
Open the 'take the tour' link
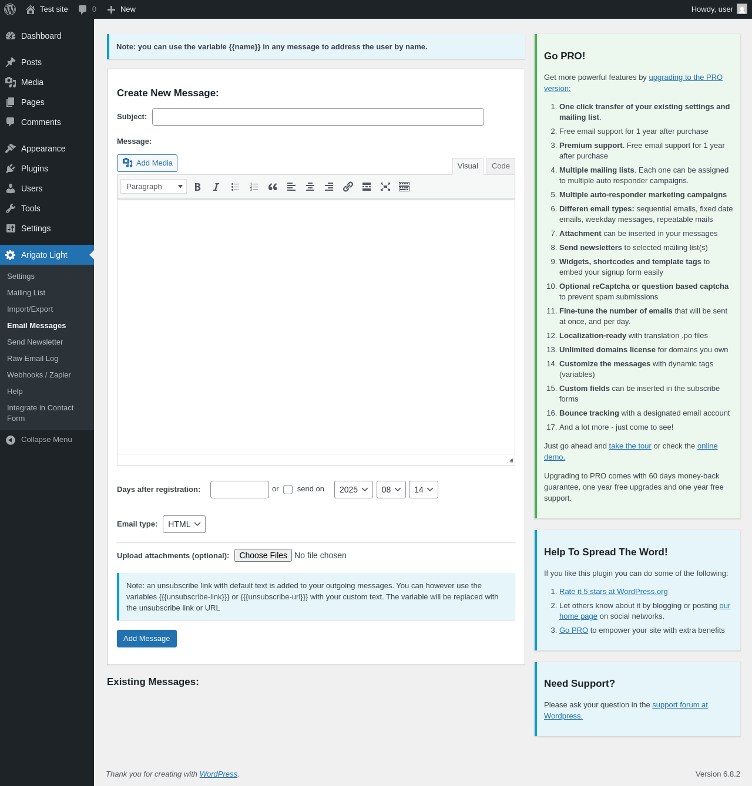(x=630, y=446)
